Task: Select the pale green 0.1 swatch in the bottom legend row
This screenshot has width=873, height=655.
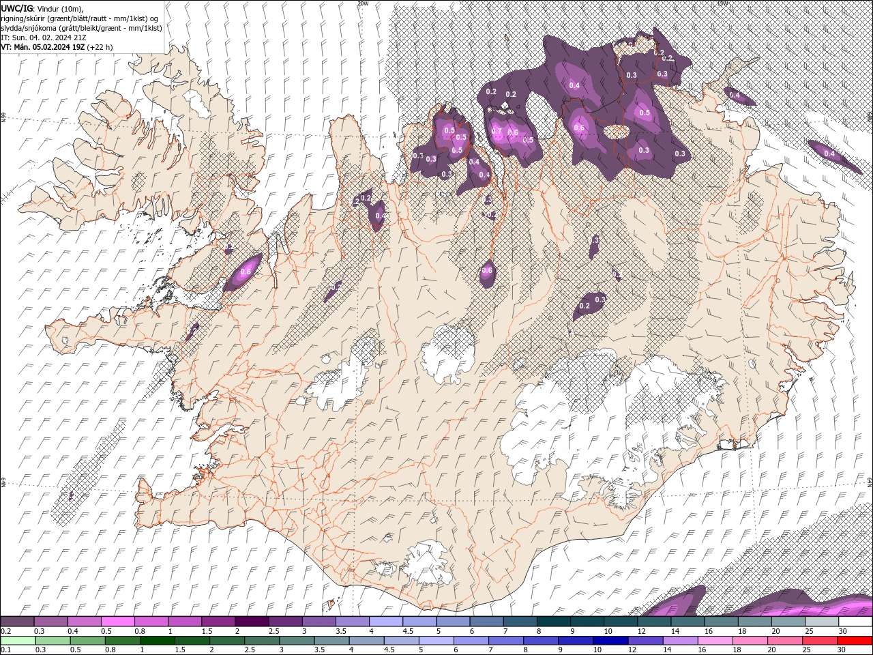Action: [x=17, y=640]
